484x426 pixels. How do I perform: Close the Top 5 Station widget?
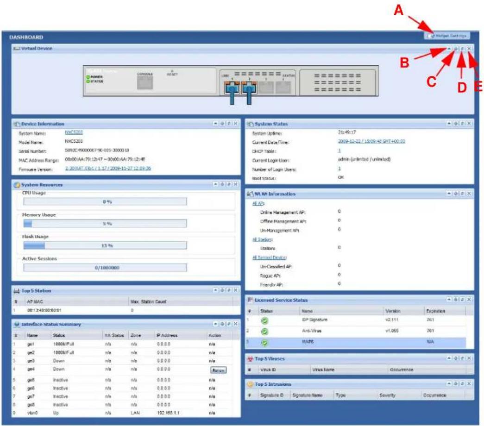(x=236, y=290)
